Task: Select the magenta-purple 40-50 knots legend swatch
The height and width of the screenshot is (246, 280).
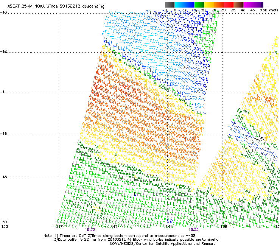Action: pyautogui.click(x=253, y=5)
